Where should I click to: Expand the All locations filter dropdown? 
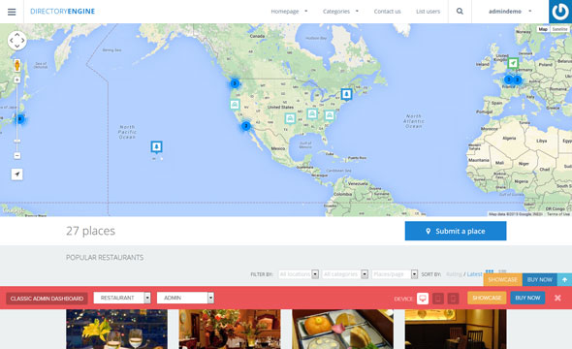tap(299, 274)
